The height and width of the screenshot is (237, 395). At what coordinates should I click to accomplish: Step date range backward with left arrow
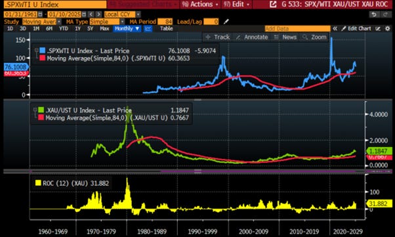click(91, 14)
